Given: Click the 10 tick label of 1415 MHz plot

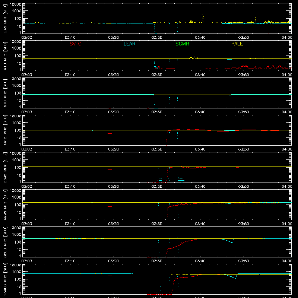Looking at the screenshot, I should tap(19, 138).
